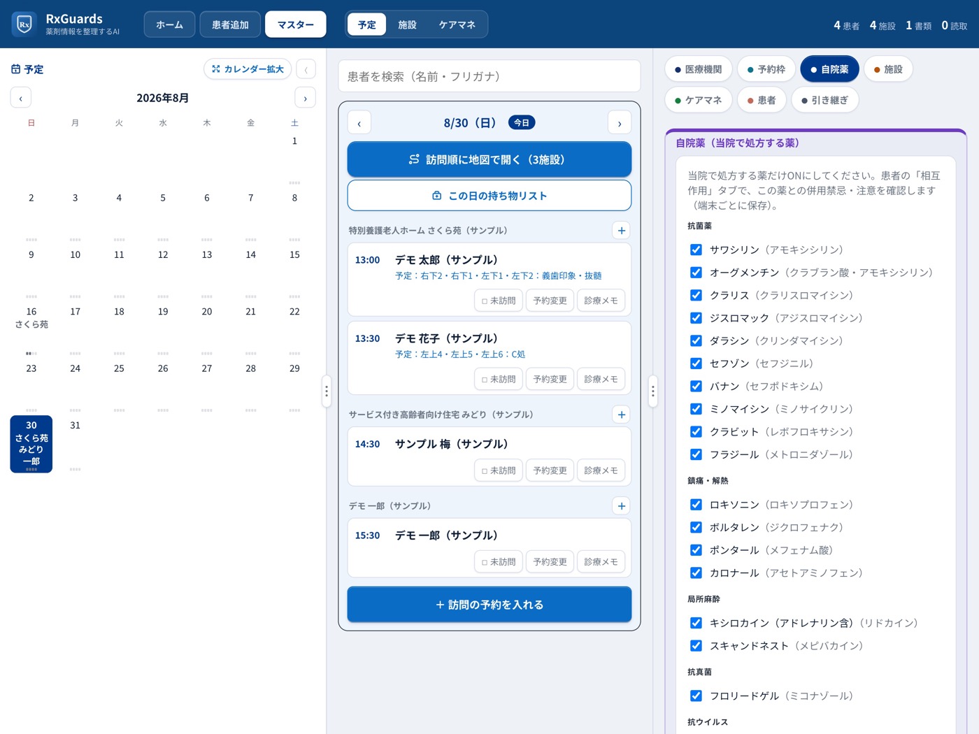The width and height of the screenshot is (979, 734).
Task: Go to next month in calendar
Action: coord(306,98)
